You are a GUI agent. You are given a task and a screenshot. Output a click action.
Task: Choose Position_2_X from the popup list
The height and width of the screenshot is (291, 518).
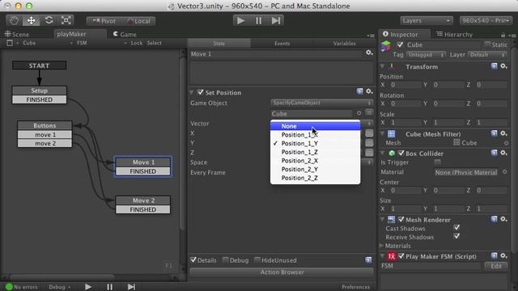pos(315,160)
